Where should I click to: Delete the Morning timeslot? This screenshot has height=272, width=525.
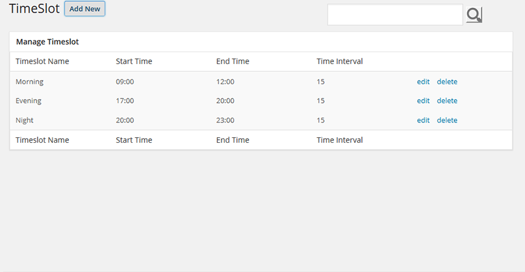click(x=447, y=82)
